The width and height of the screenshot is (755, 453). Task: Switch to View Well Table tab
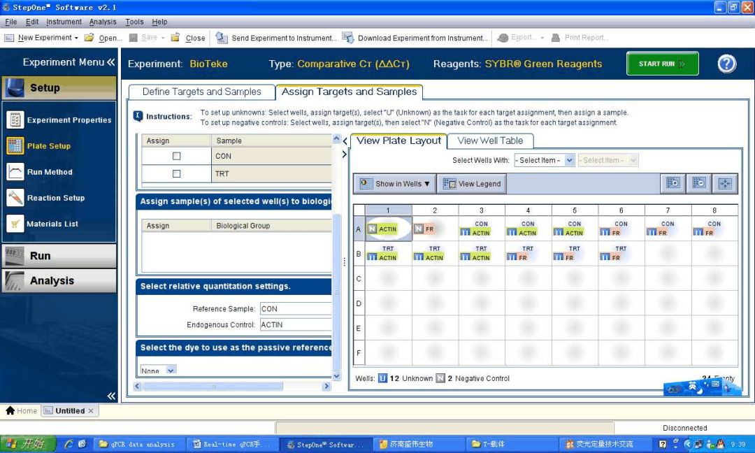490,141
